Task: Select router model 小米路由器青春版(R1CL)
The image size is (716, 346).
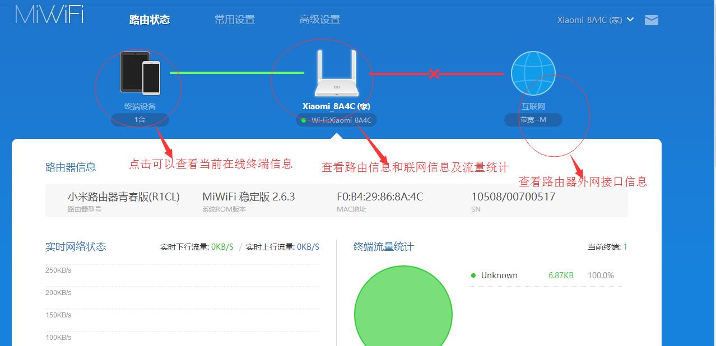Action: click(124, 197)
